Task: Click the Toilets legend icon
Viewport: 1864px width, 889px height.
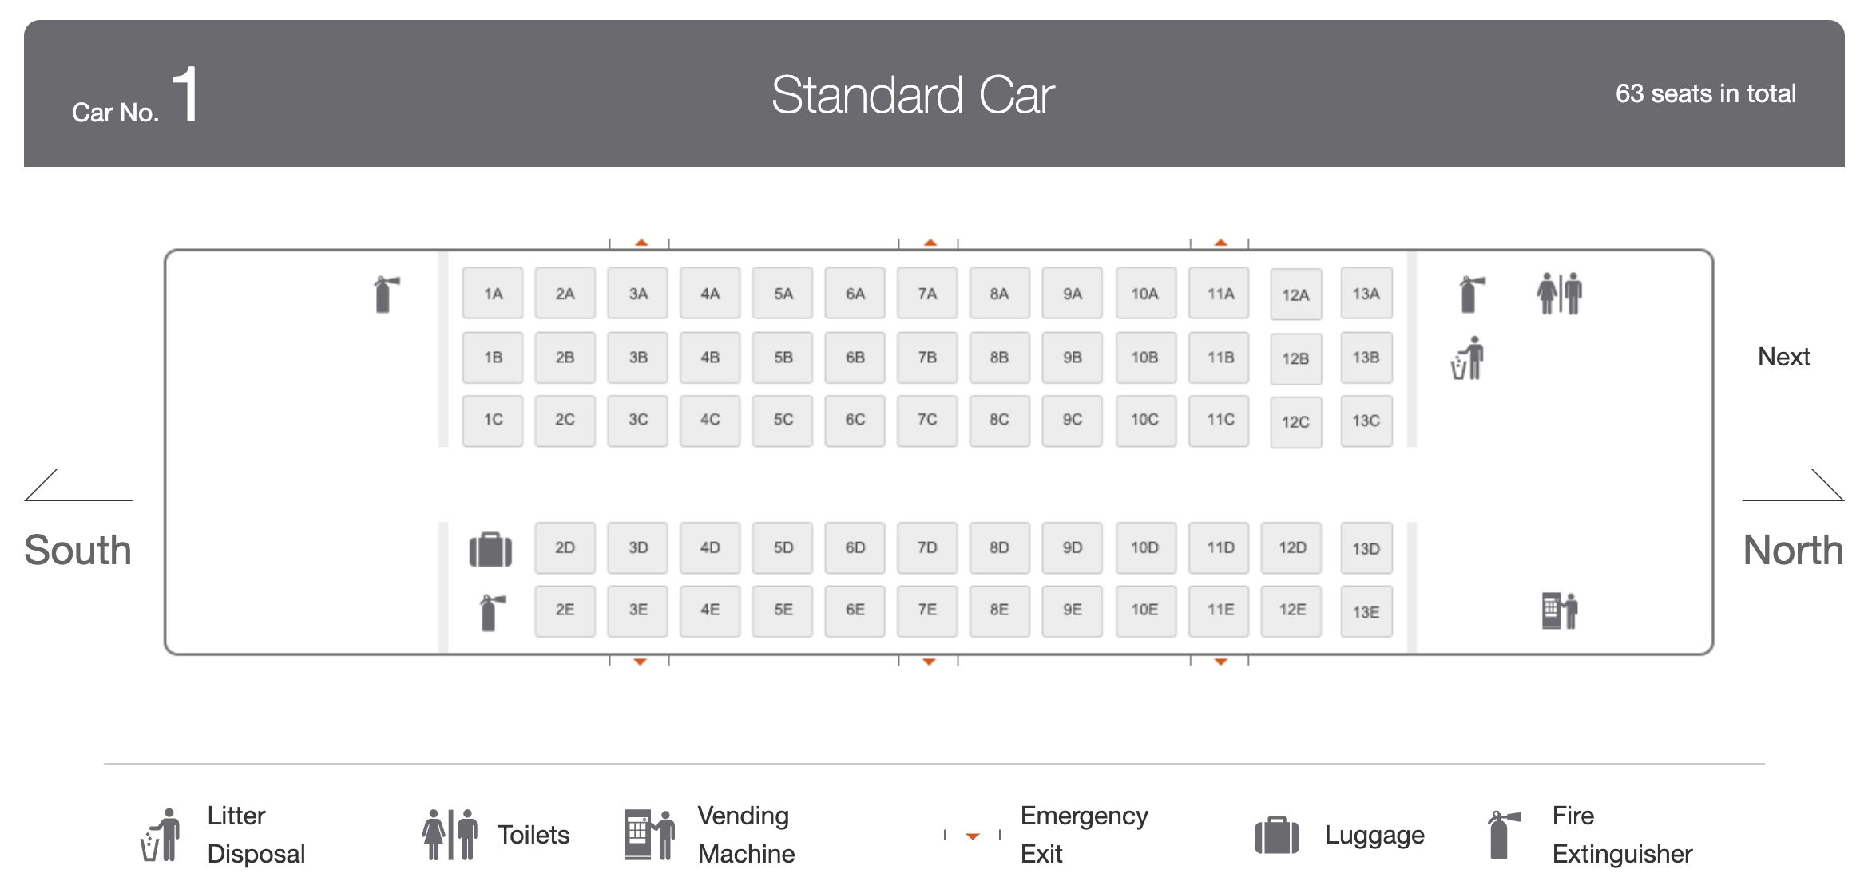Action: tap(450, 835)
